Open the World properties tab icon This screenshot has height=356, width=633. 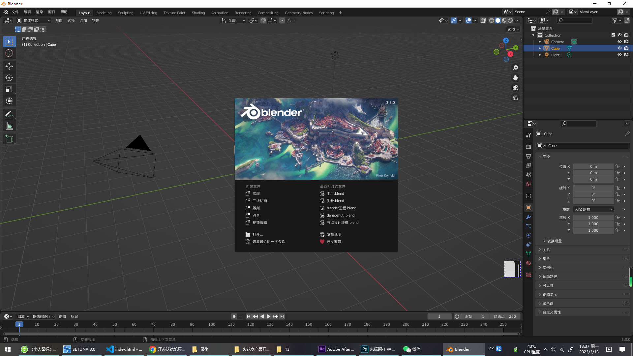(528, 184)
